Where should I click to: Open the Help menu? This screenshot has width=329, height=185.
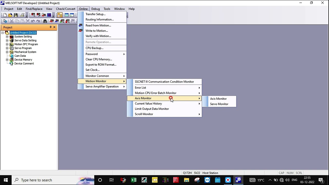pyautogui.click(x=132, y=9)
